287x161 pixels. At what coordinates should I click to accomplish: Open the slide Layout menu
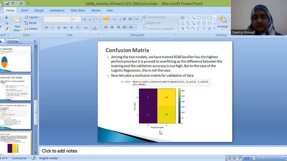[x=32, y=17]
